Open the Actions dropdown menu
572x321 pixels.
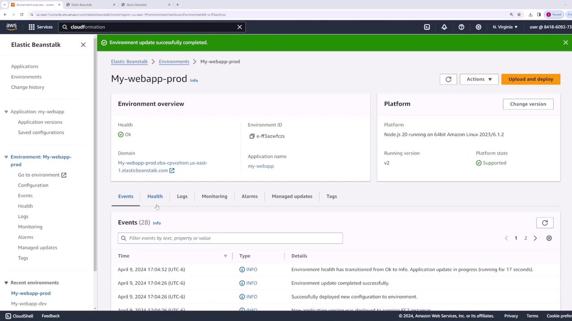pyautogui.click(x=479, y=79)
